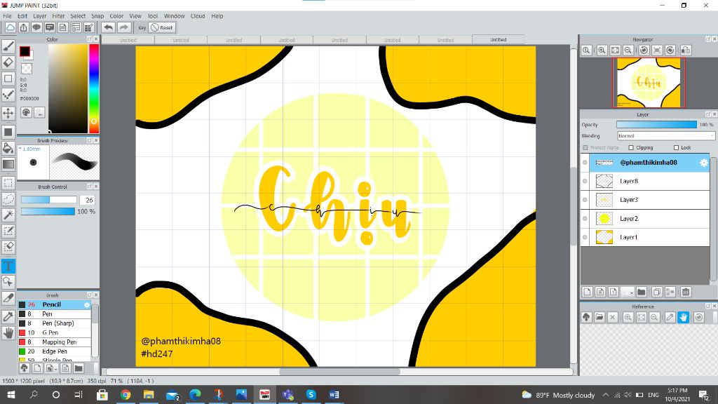
Task: Open the palette icon in Color panel
Action: tap(26, 112)
